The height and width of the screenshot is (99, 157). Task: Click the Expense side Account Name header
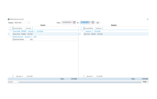[90, 28]
